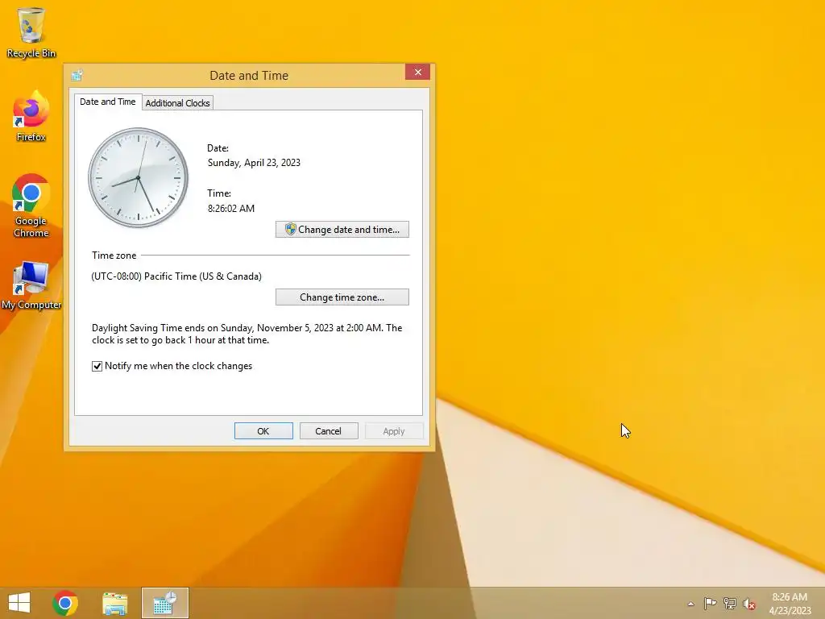The width and height of the screenshot is (825, 619).
Task: Open the taskbar clock showing 8:26 AM
Action: click(x=790, y=603)
